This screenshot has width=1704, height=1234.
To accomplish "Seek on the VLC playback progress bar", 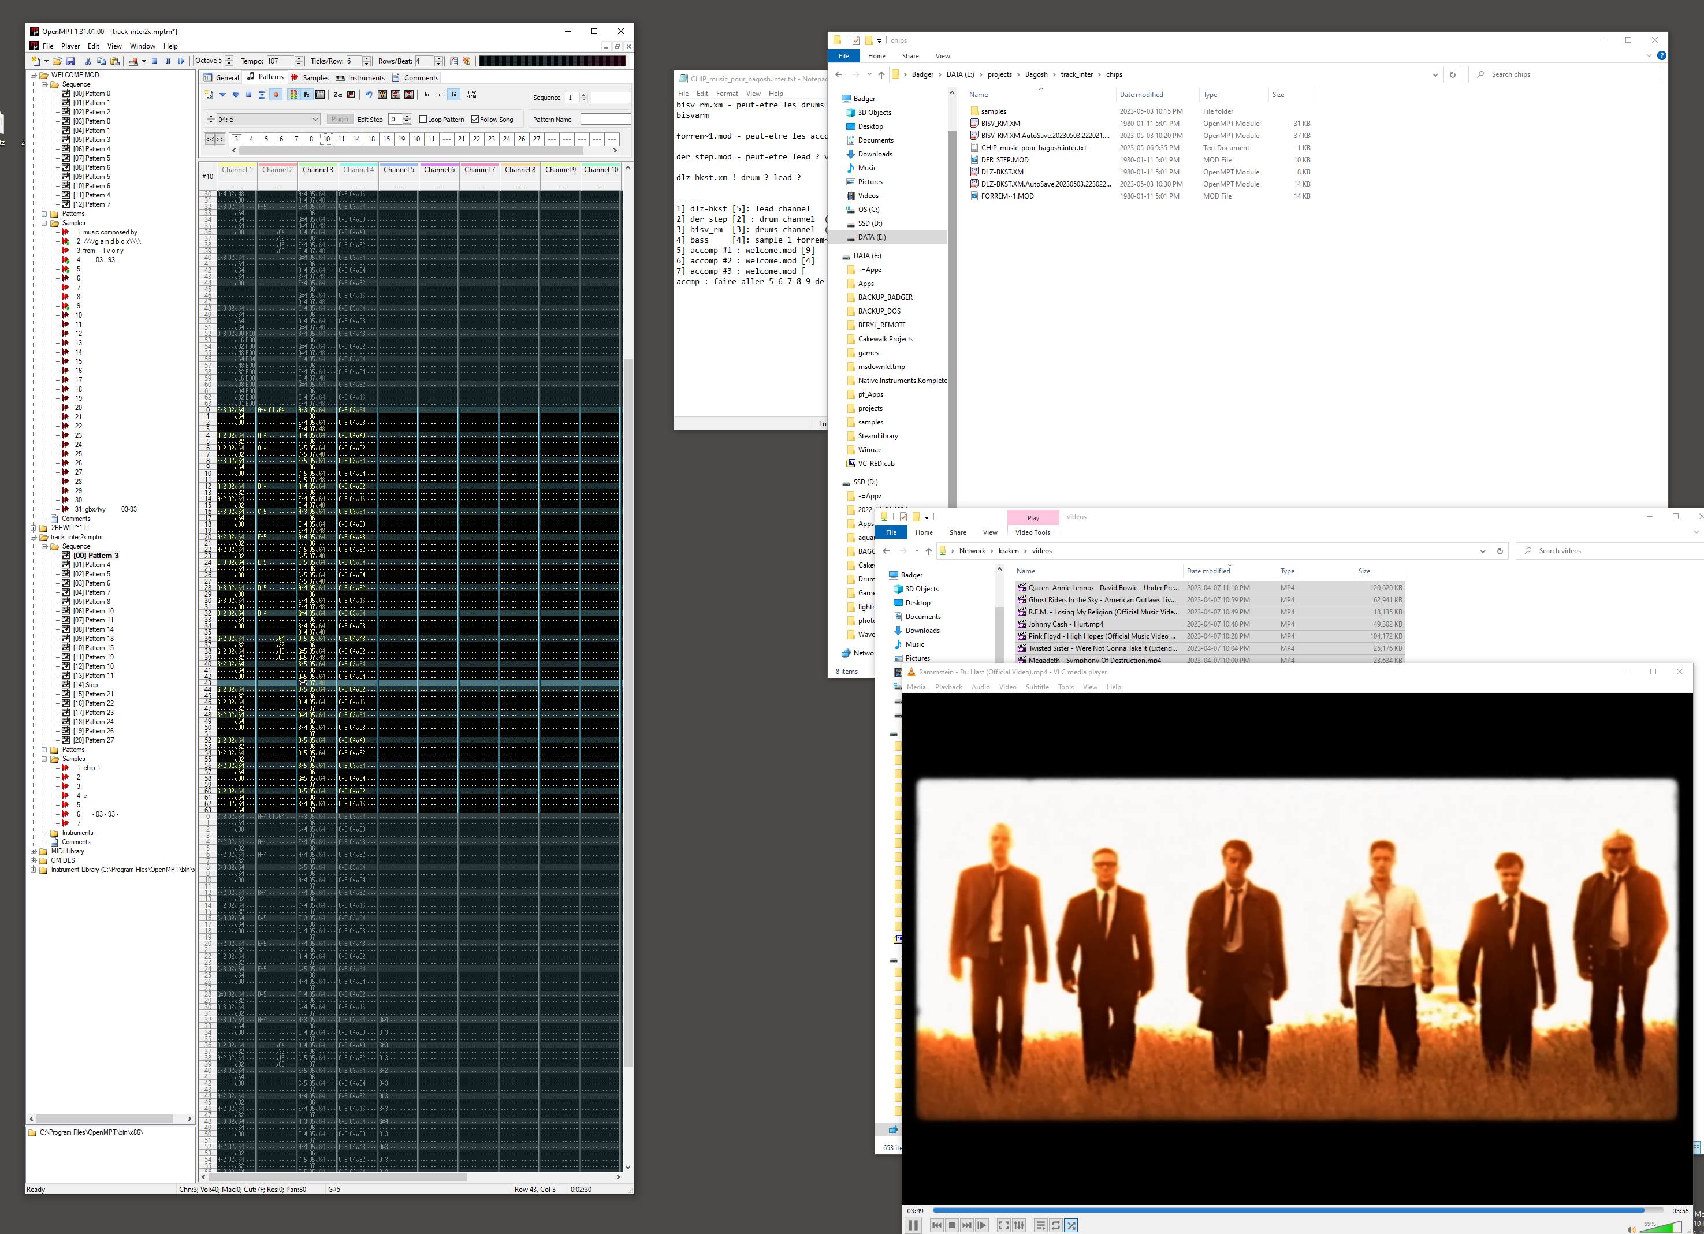I will pos(1297,1211).
